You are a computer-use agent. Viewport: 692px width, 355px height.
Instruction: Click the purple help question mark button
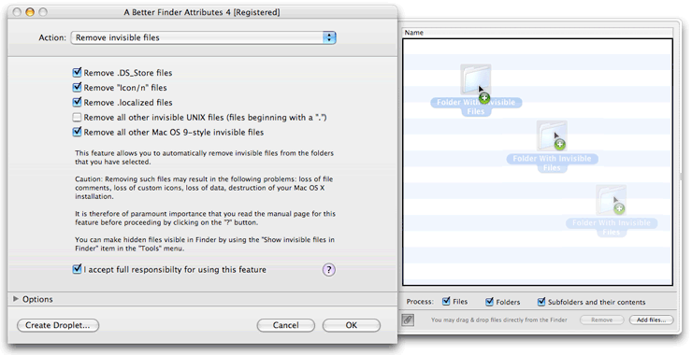(x=329, y=269)
